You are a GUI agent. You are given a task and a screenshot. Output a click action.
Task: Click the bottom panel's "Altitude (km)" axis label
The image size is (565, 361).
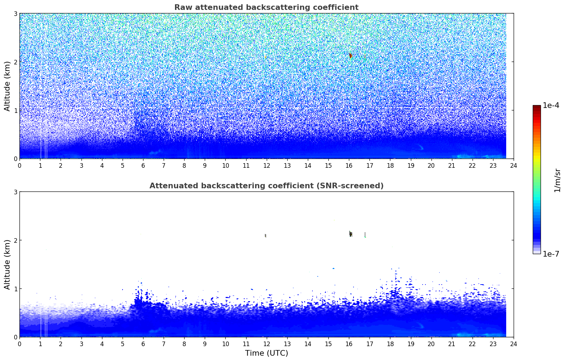(x=7, y=264)
